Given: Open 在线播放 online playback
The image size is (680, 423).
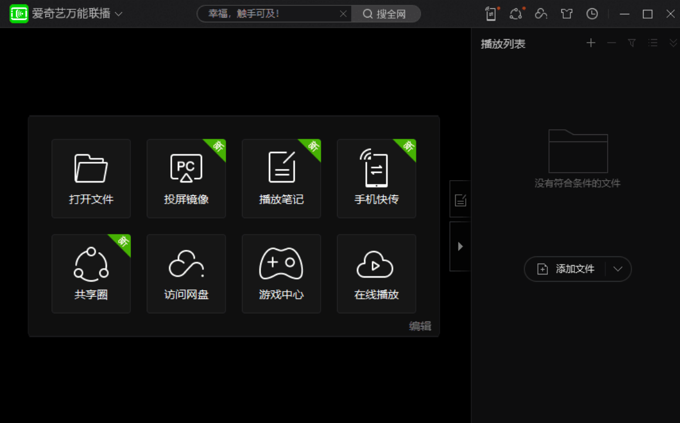Looking at the screenshot, I should pos(376,273).
